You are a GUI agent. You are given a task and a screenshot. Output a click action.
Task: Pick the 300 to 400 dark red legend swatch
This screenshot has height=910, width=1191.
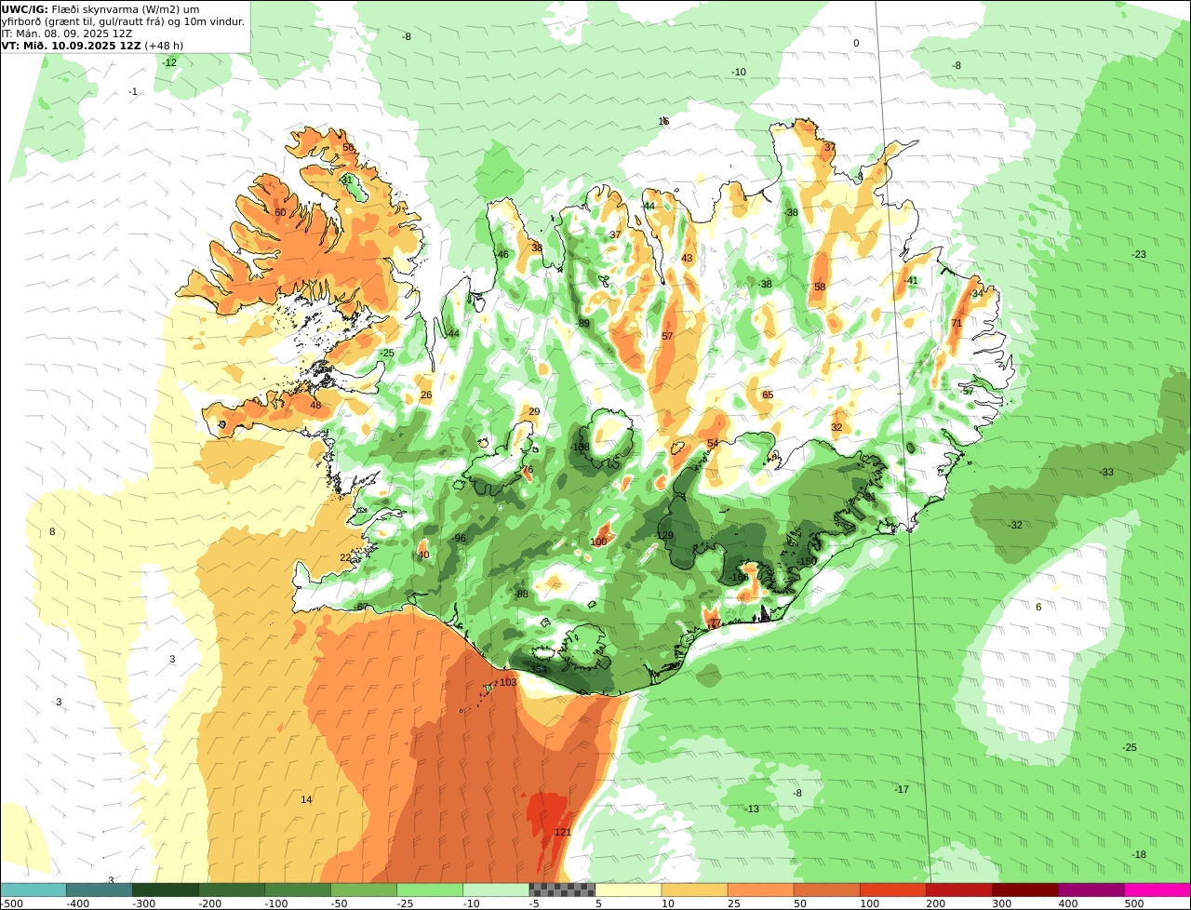[x=1024, y=890]
